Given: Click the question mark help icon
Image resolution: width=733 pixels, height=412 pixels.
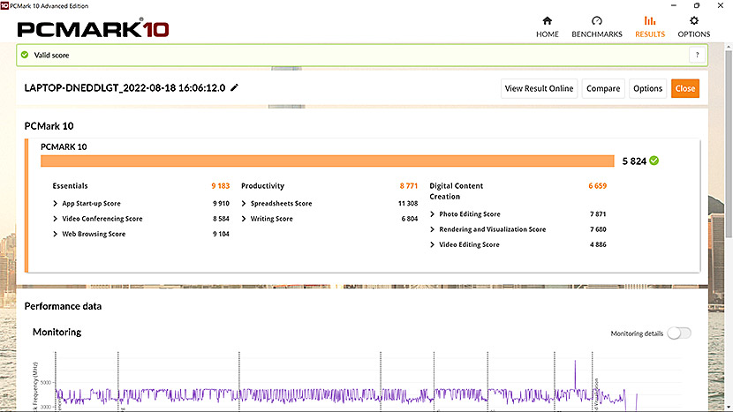Looking at the screenshot, I should point(697,55).
